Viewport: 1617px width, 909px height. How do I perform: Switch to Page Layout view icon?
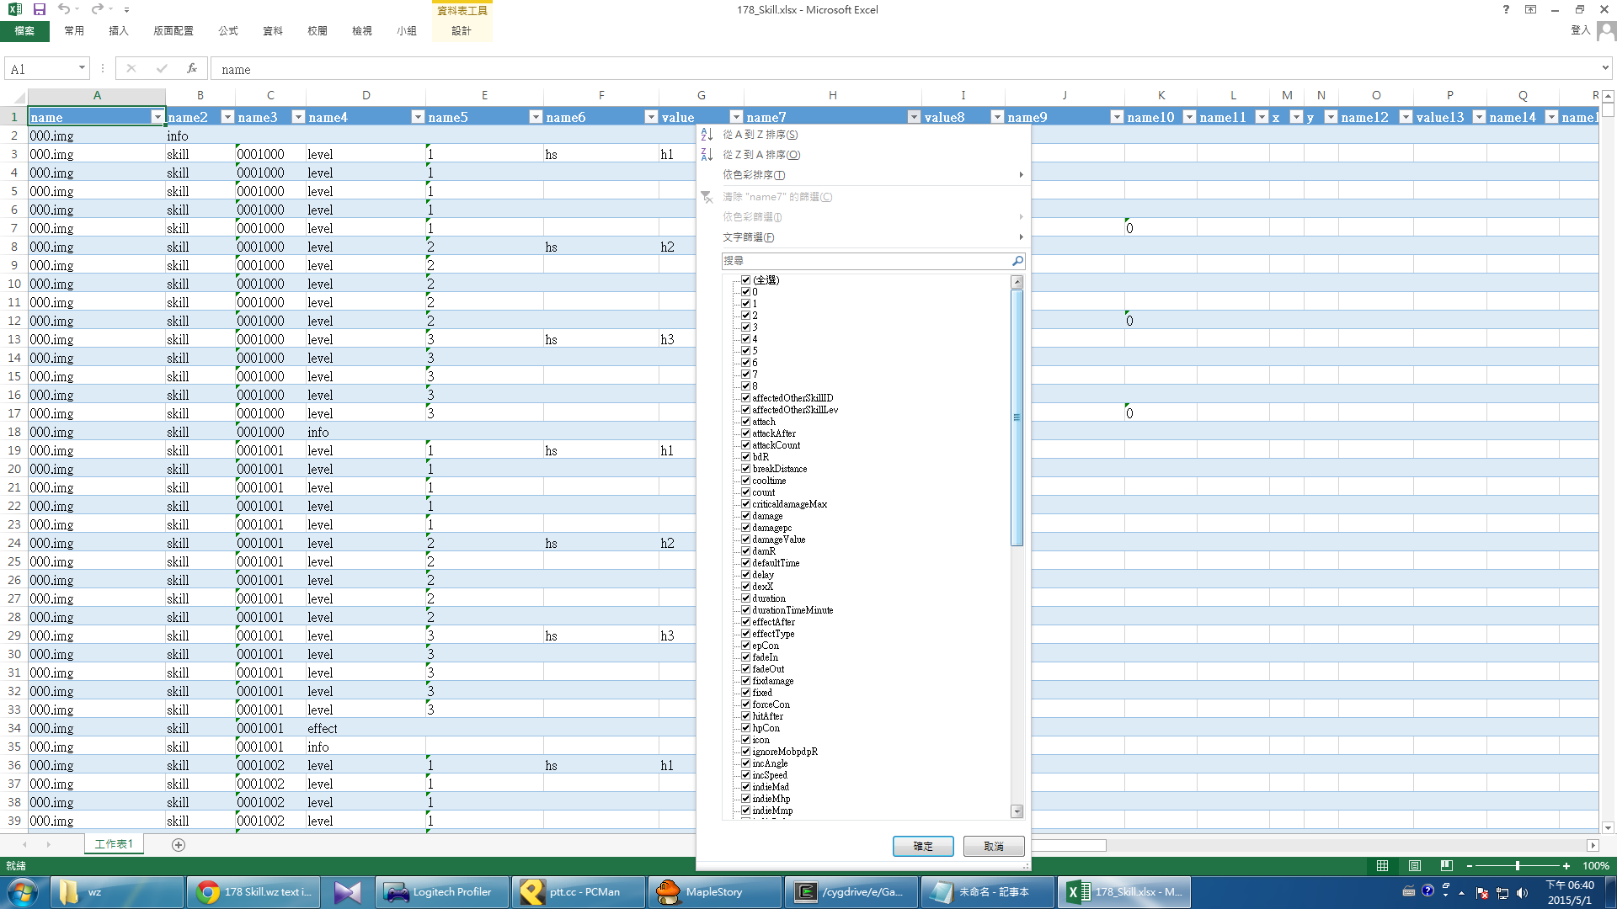click(1415, 866)
